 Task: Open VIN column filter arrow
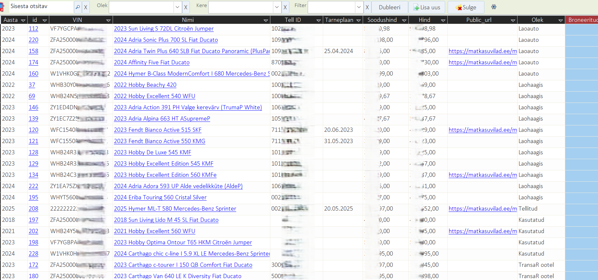(108, 20)
